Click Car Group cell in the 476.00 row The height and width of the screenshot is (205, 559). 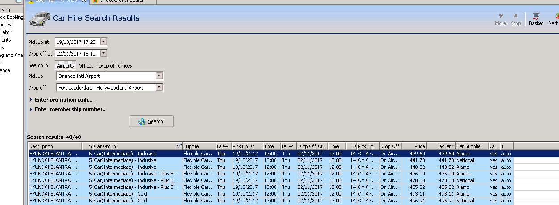point(137,174)
